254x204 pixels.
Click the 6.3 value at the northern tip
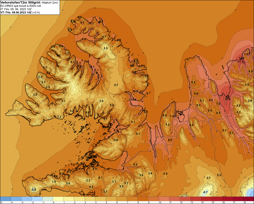point(80,17)
